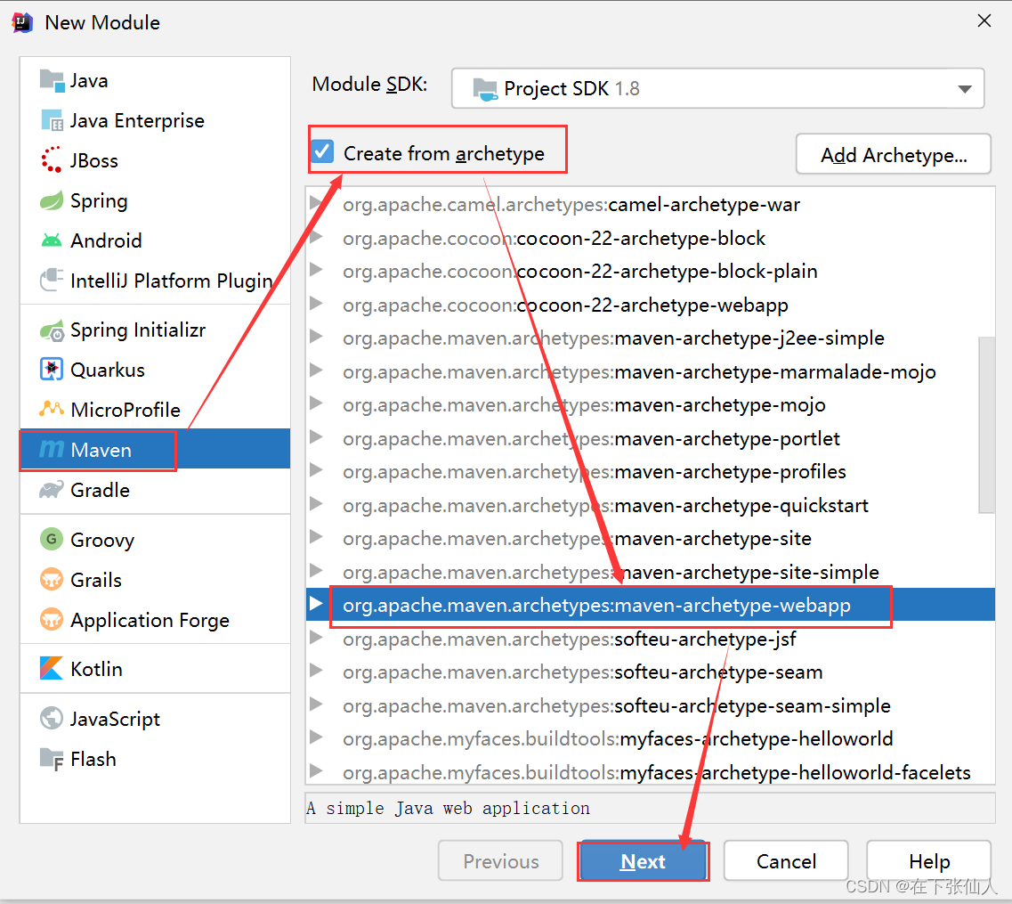Image resolution: width=1012 pixels, height=904 pixels.
Task: Click the Groovy green G icon
Action: (52, 539)
